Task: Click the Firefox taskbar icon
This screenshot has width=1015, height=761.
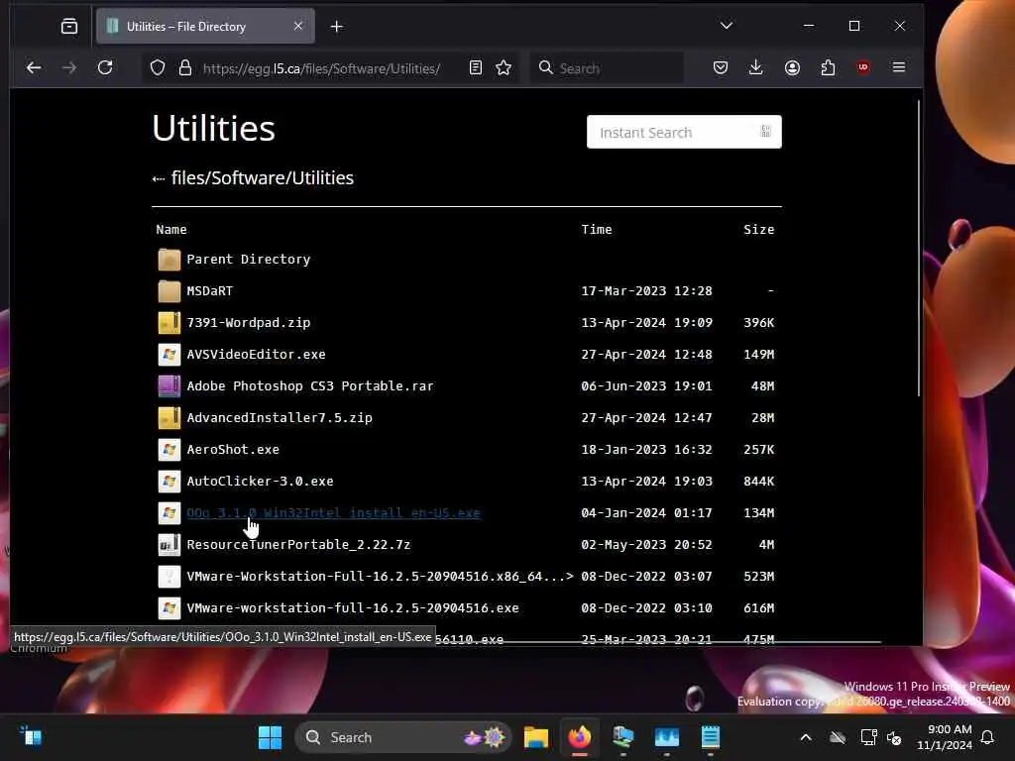Action: [579, 737]
